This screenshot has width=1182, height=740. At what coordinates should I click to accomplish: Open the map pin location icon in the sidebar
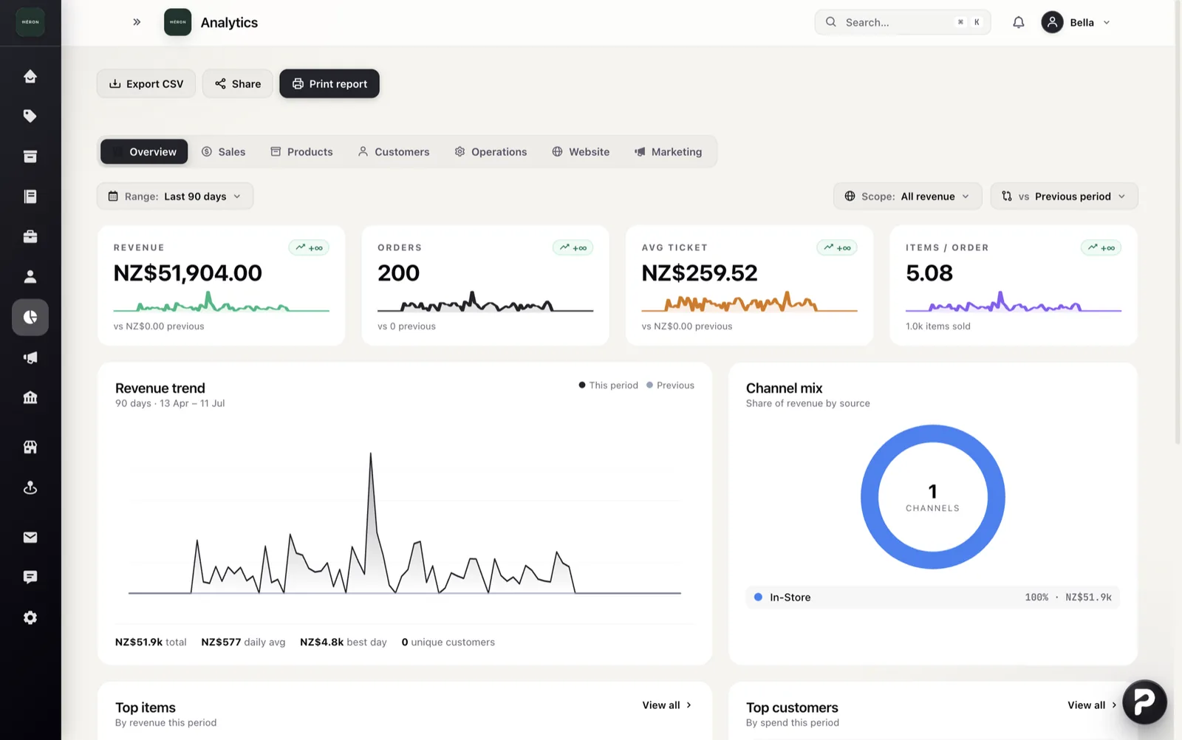[x=30, y=487]
